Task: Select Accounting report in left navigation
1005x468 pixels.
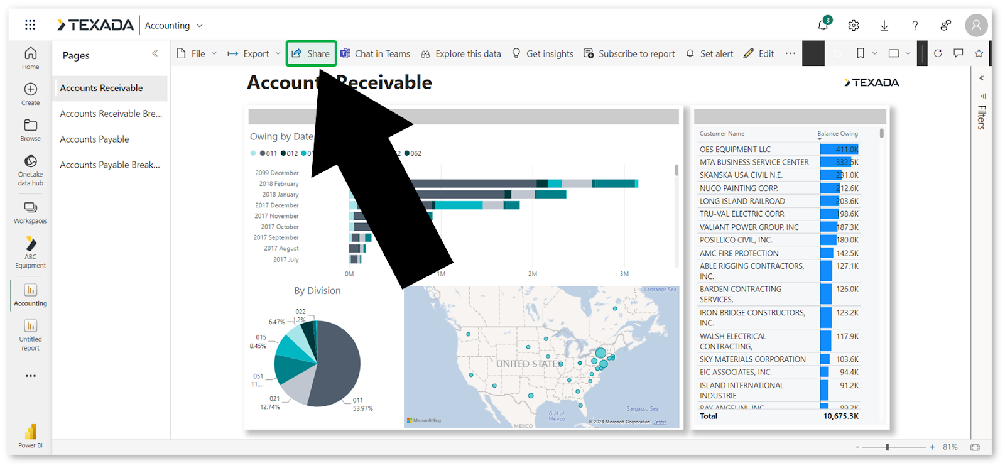Action: (30, 295)
